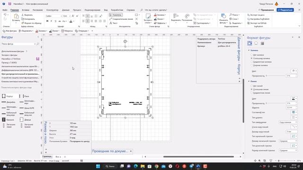
Task: Switch to the Draw tab
Action: pos(37,10)
